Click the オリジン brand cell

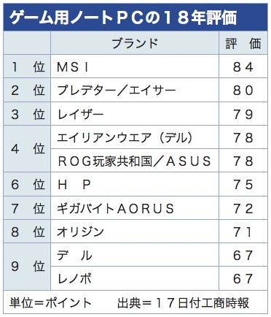click(135, 232)
